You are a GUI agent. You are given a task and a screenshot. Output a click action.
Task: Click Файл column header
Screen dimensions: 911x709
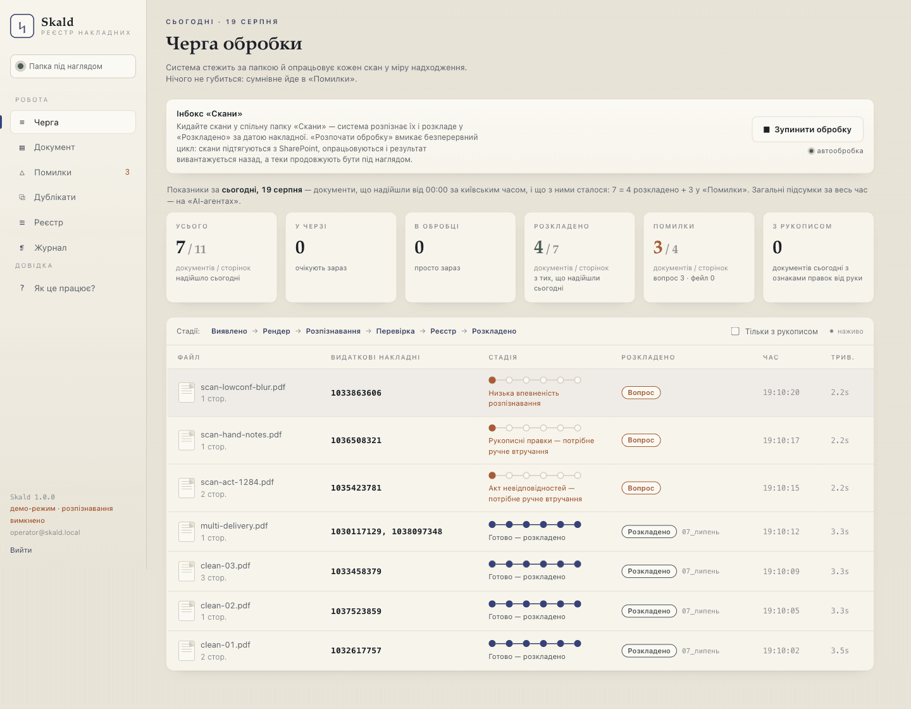[x=189, y=358]
